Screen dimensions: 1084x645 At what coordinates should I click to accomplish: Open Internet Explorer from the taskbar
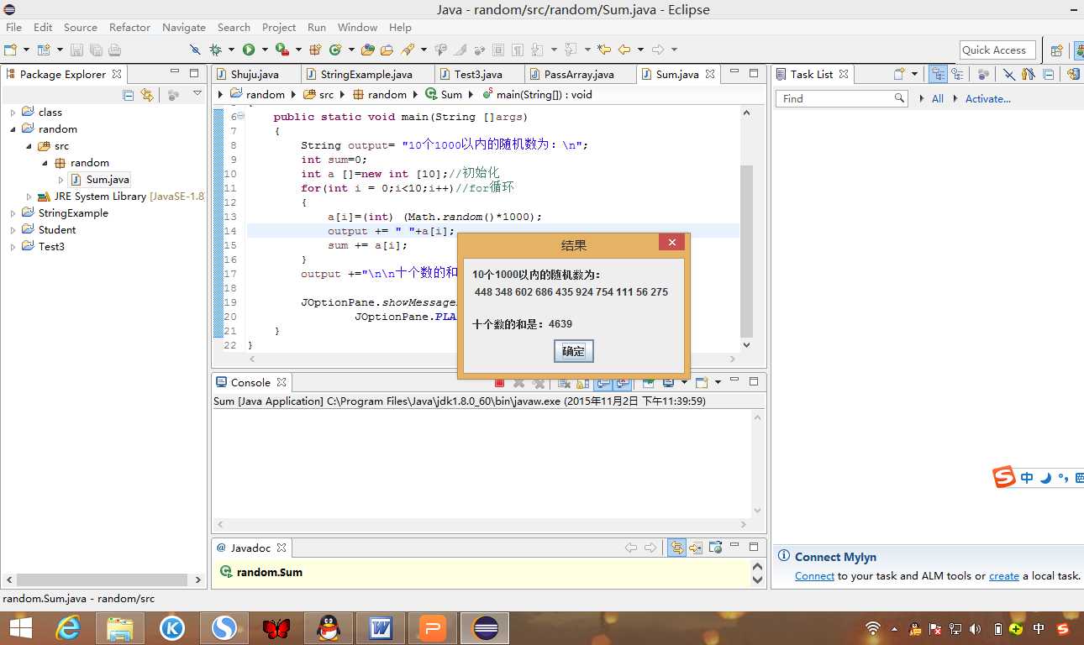pos(68,627)
